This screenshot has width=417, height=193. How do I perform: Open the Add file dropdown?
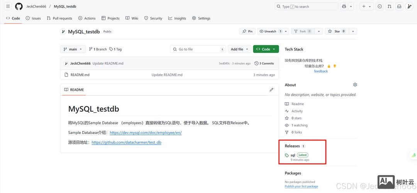[x=239, y=49]
